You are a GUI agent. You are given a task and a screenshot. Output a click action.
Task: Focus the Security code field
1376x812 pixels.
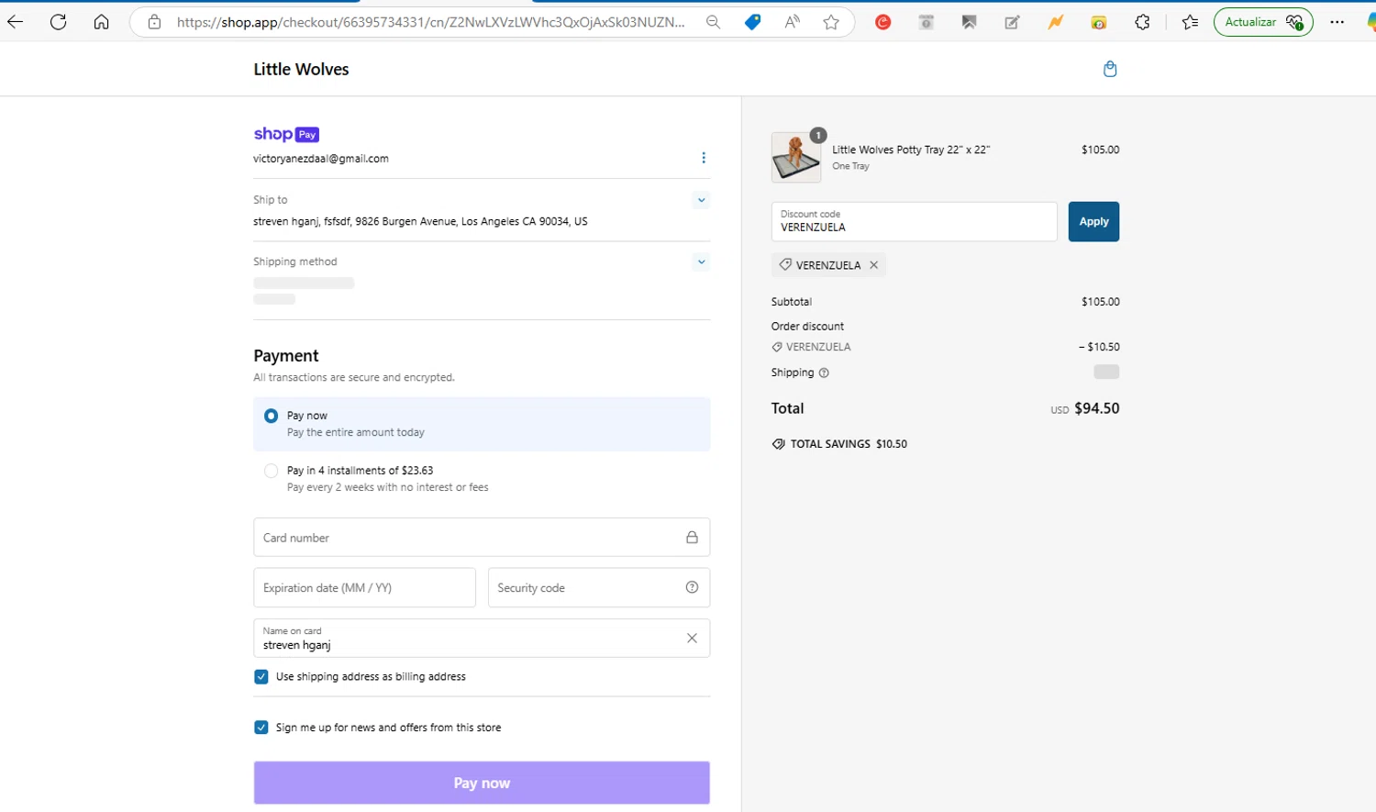click(599, 587)
